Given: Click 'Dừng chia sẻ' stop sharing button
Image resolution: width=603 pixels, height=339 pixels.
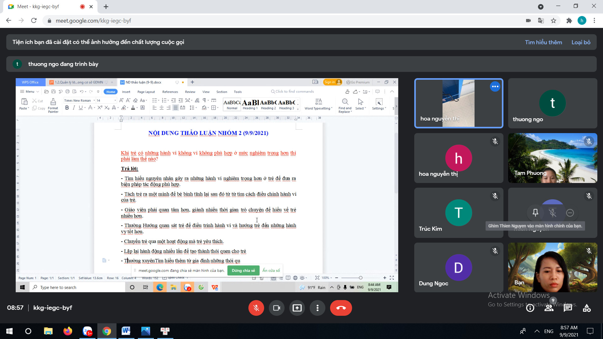Looking at the screenshot, I should (243, 270).
